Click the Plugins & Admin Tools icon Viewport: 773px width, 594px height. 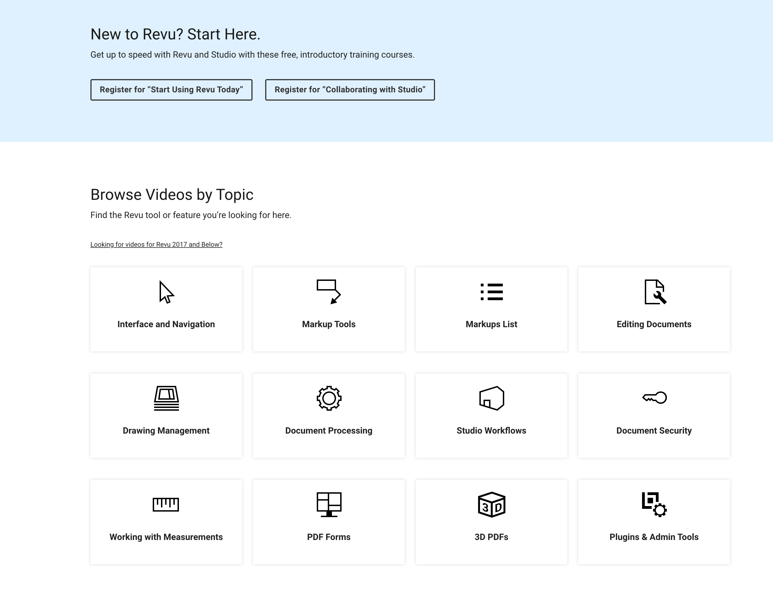click(654, 504)
